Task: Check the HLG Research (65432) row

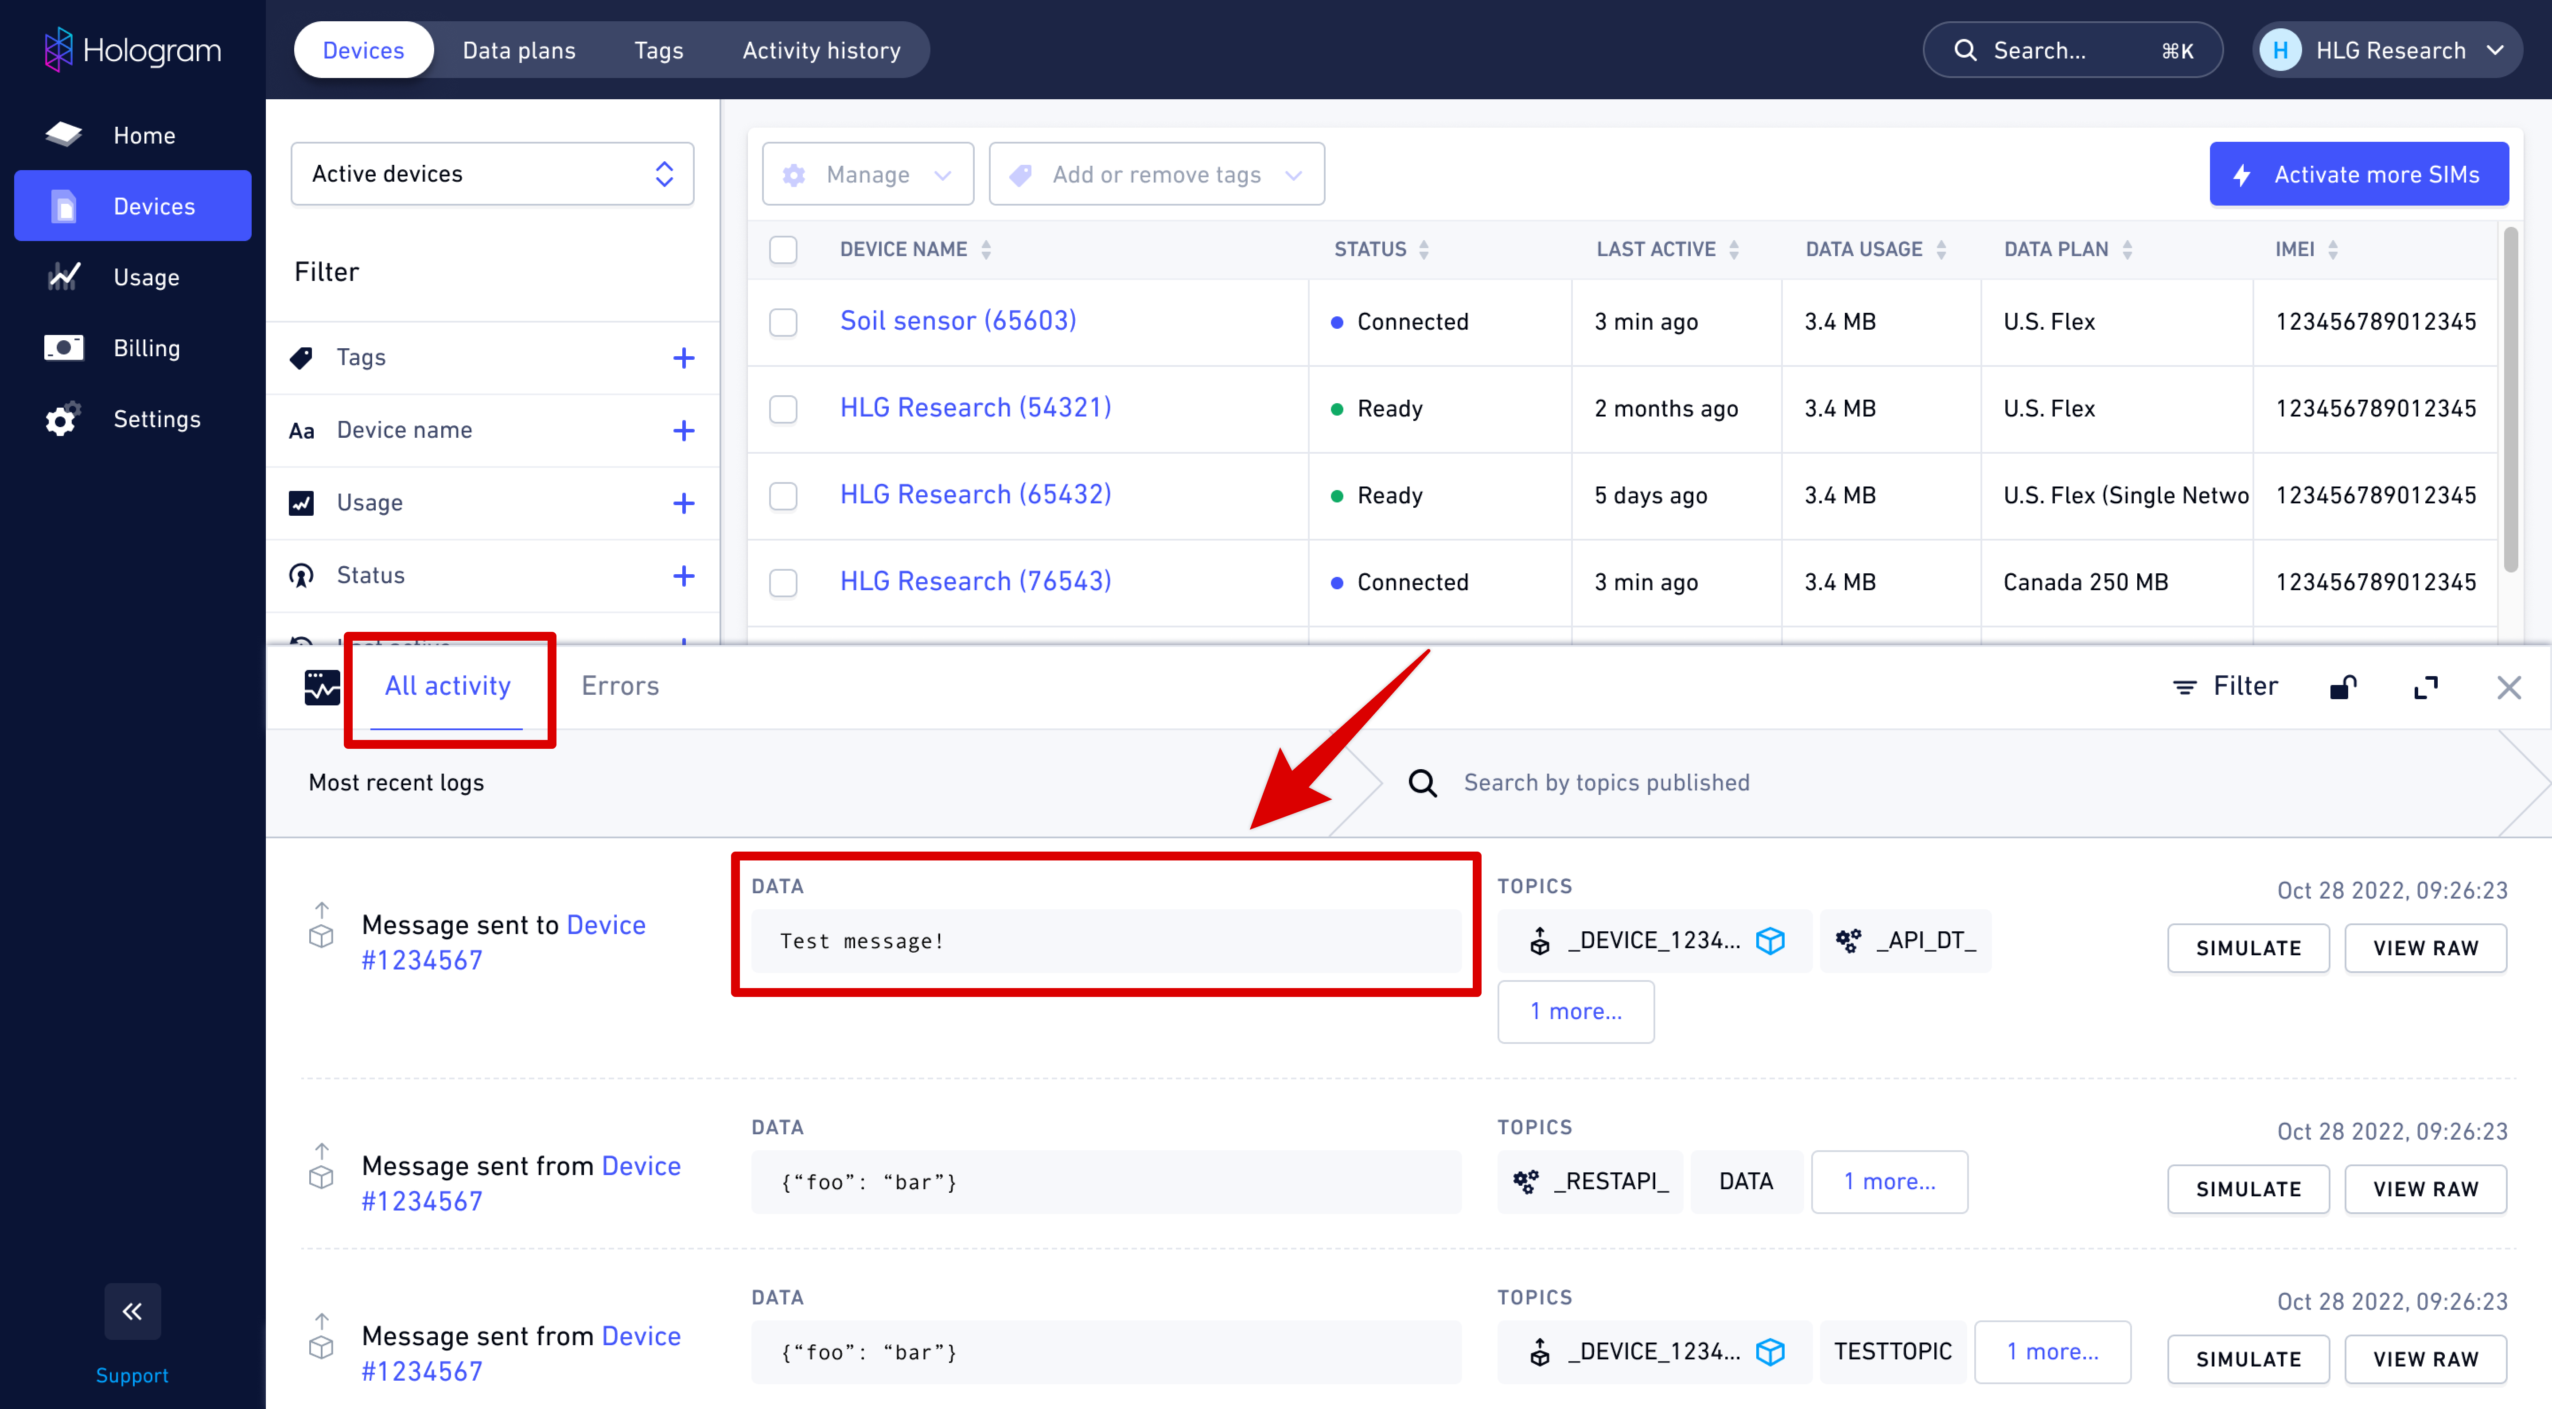Action: [x=784, y=495]
